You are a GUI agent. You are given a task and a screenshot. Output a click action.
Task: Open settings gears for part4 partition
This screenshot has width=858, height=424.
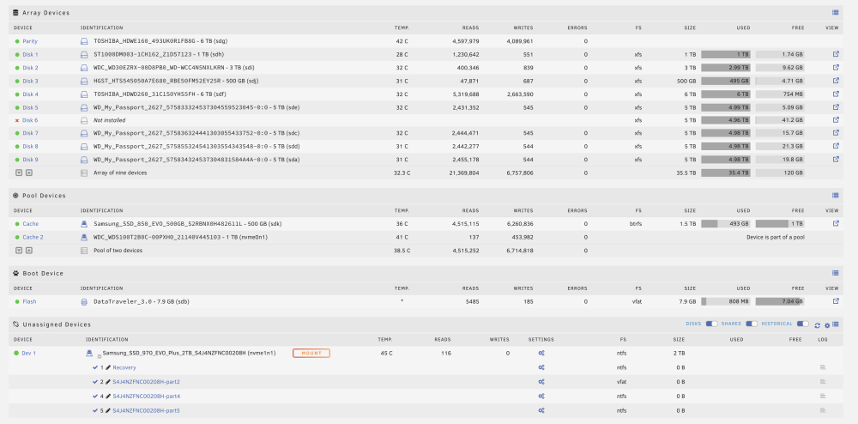coord(541,396)
